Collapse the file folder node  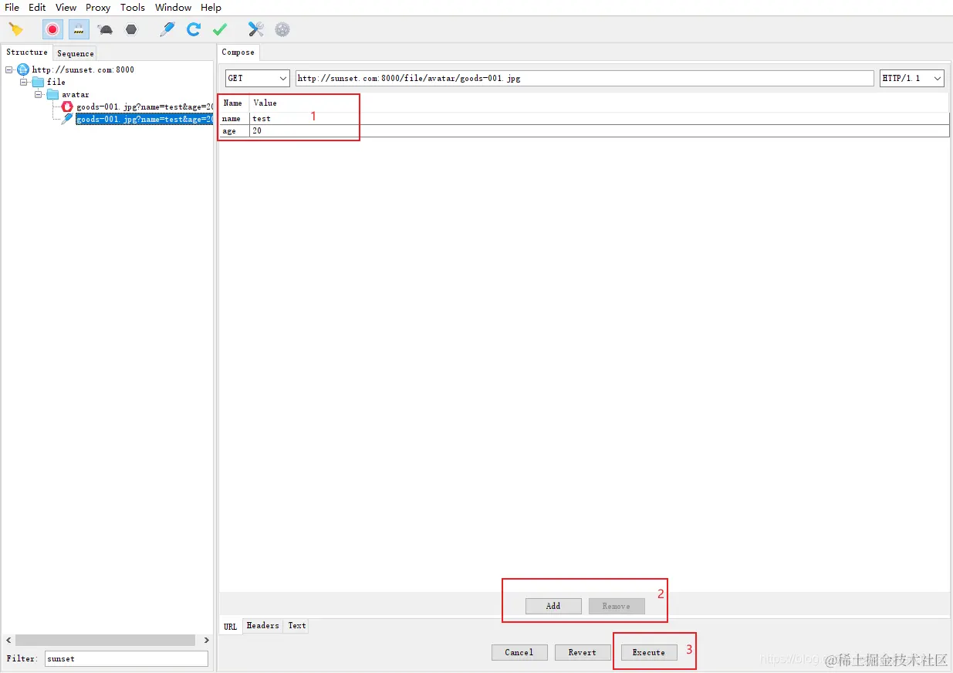(x=24, y=82)
